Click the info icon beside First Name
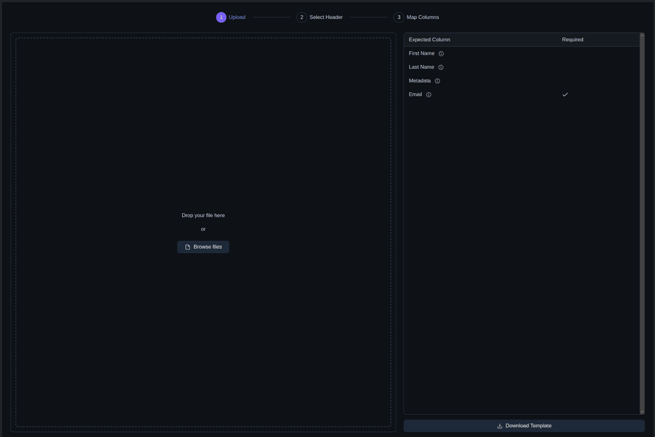 click(x=441, y=54)
